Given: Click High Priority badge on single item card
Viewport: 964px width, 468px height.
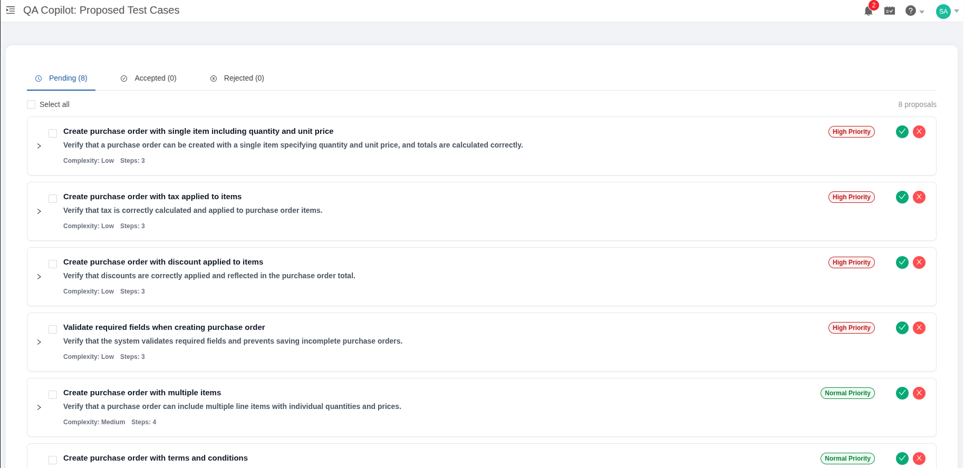Looking at the screenshot, I should tap(851, 132).
